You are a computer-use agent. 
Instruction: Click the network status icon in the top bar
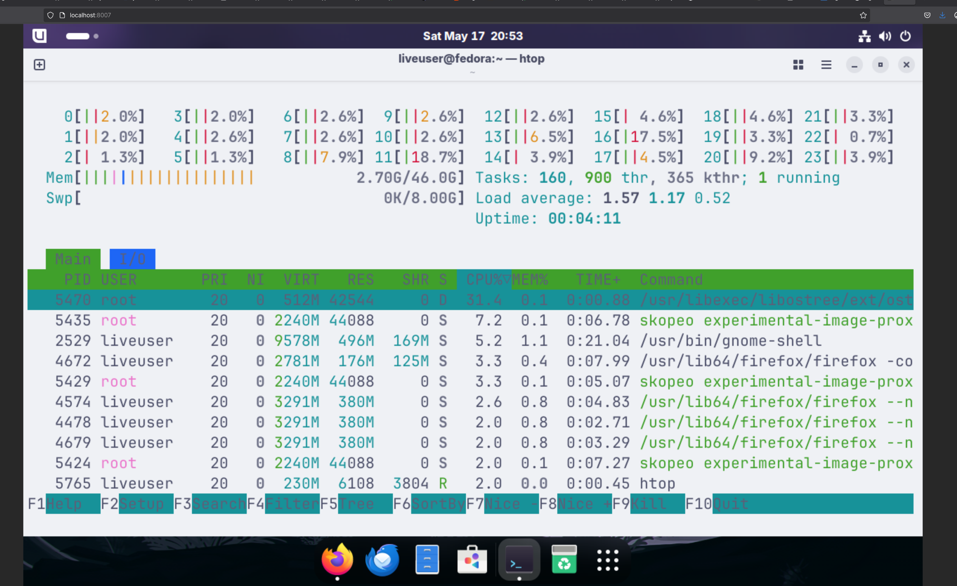tap(864, 36)
